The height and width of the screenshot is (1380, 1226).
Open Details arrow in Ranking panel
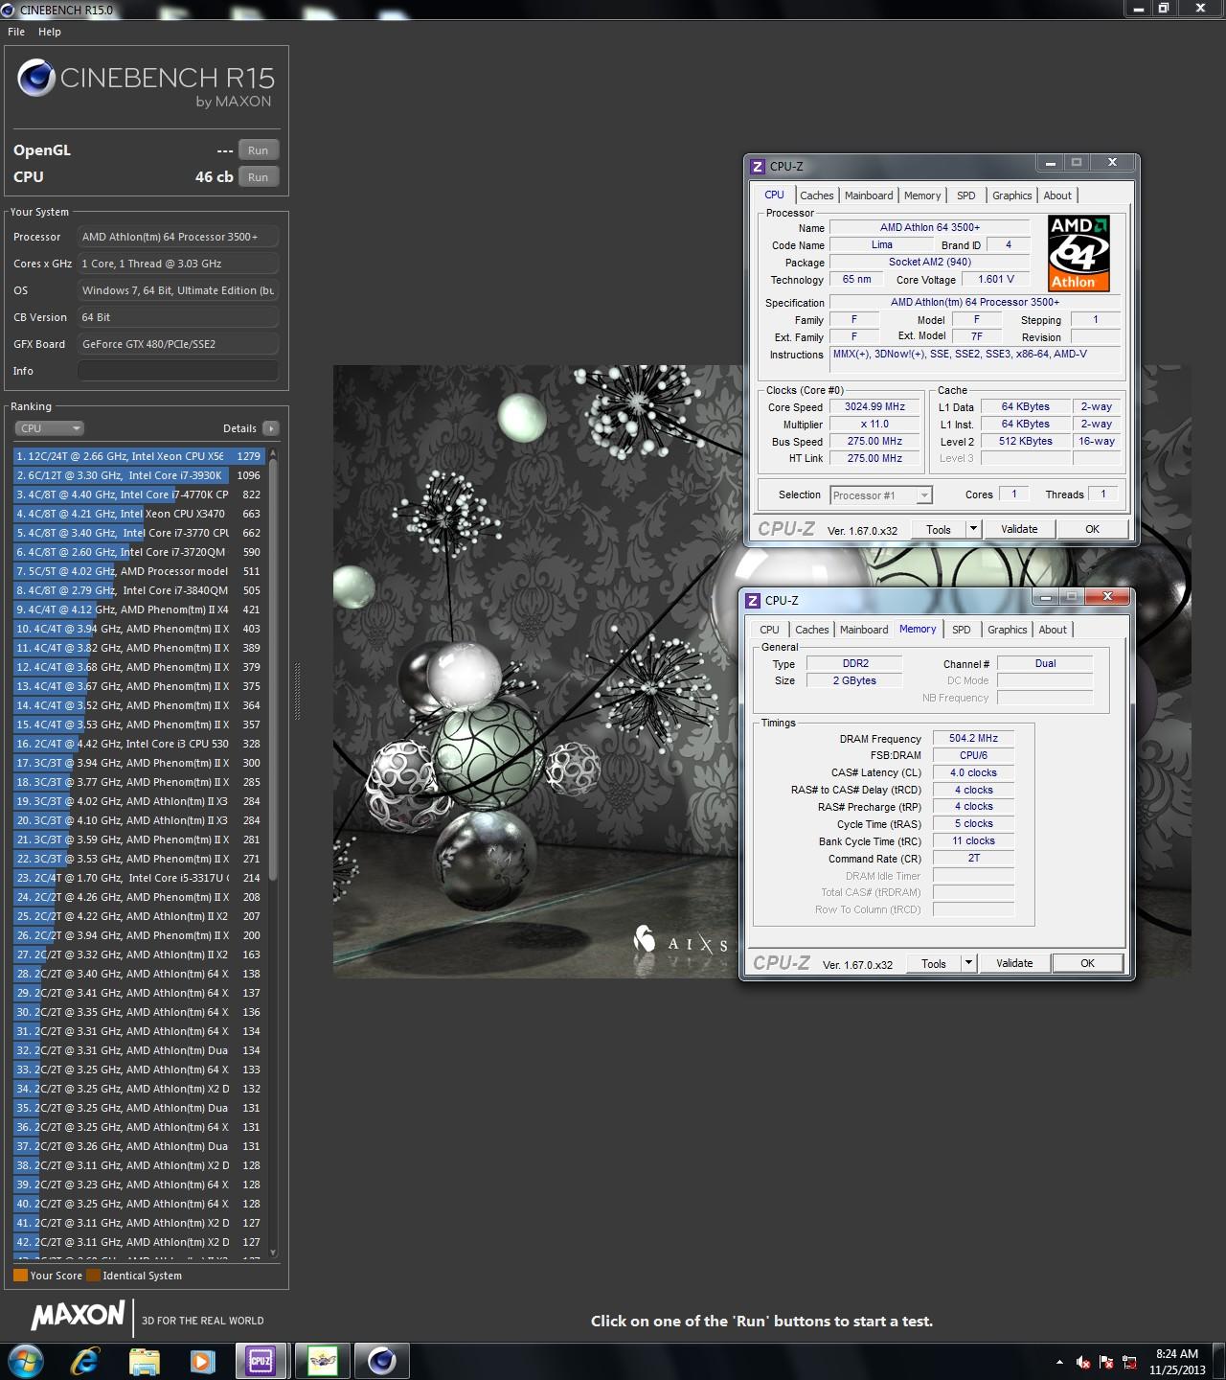[x=271, y=428]
